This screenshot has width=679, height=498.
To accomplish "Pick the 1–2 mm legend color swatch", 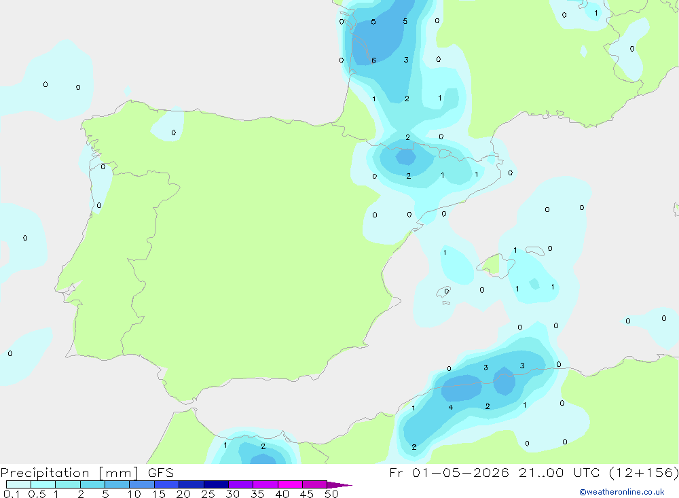I will tap(68, 484).
